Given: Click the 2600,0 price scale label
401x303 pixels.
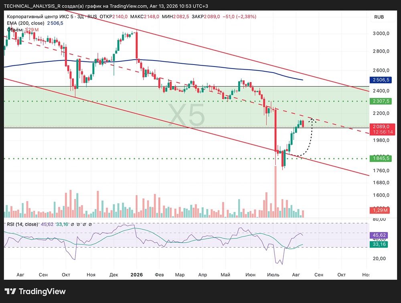Looking at the screenshot, I should [x=381, y=70].
